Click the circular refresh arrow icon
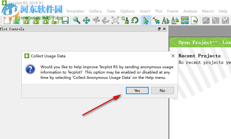This screenshot has height=139, width=231. [x=135, y=20]
